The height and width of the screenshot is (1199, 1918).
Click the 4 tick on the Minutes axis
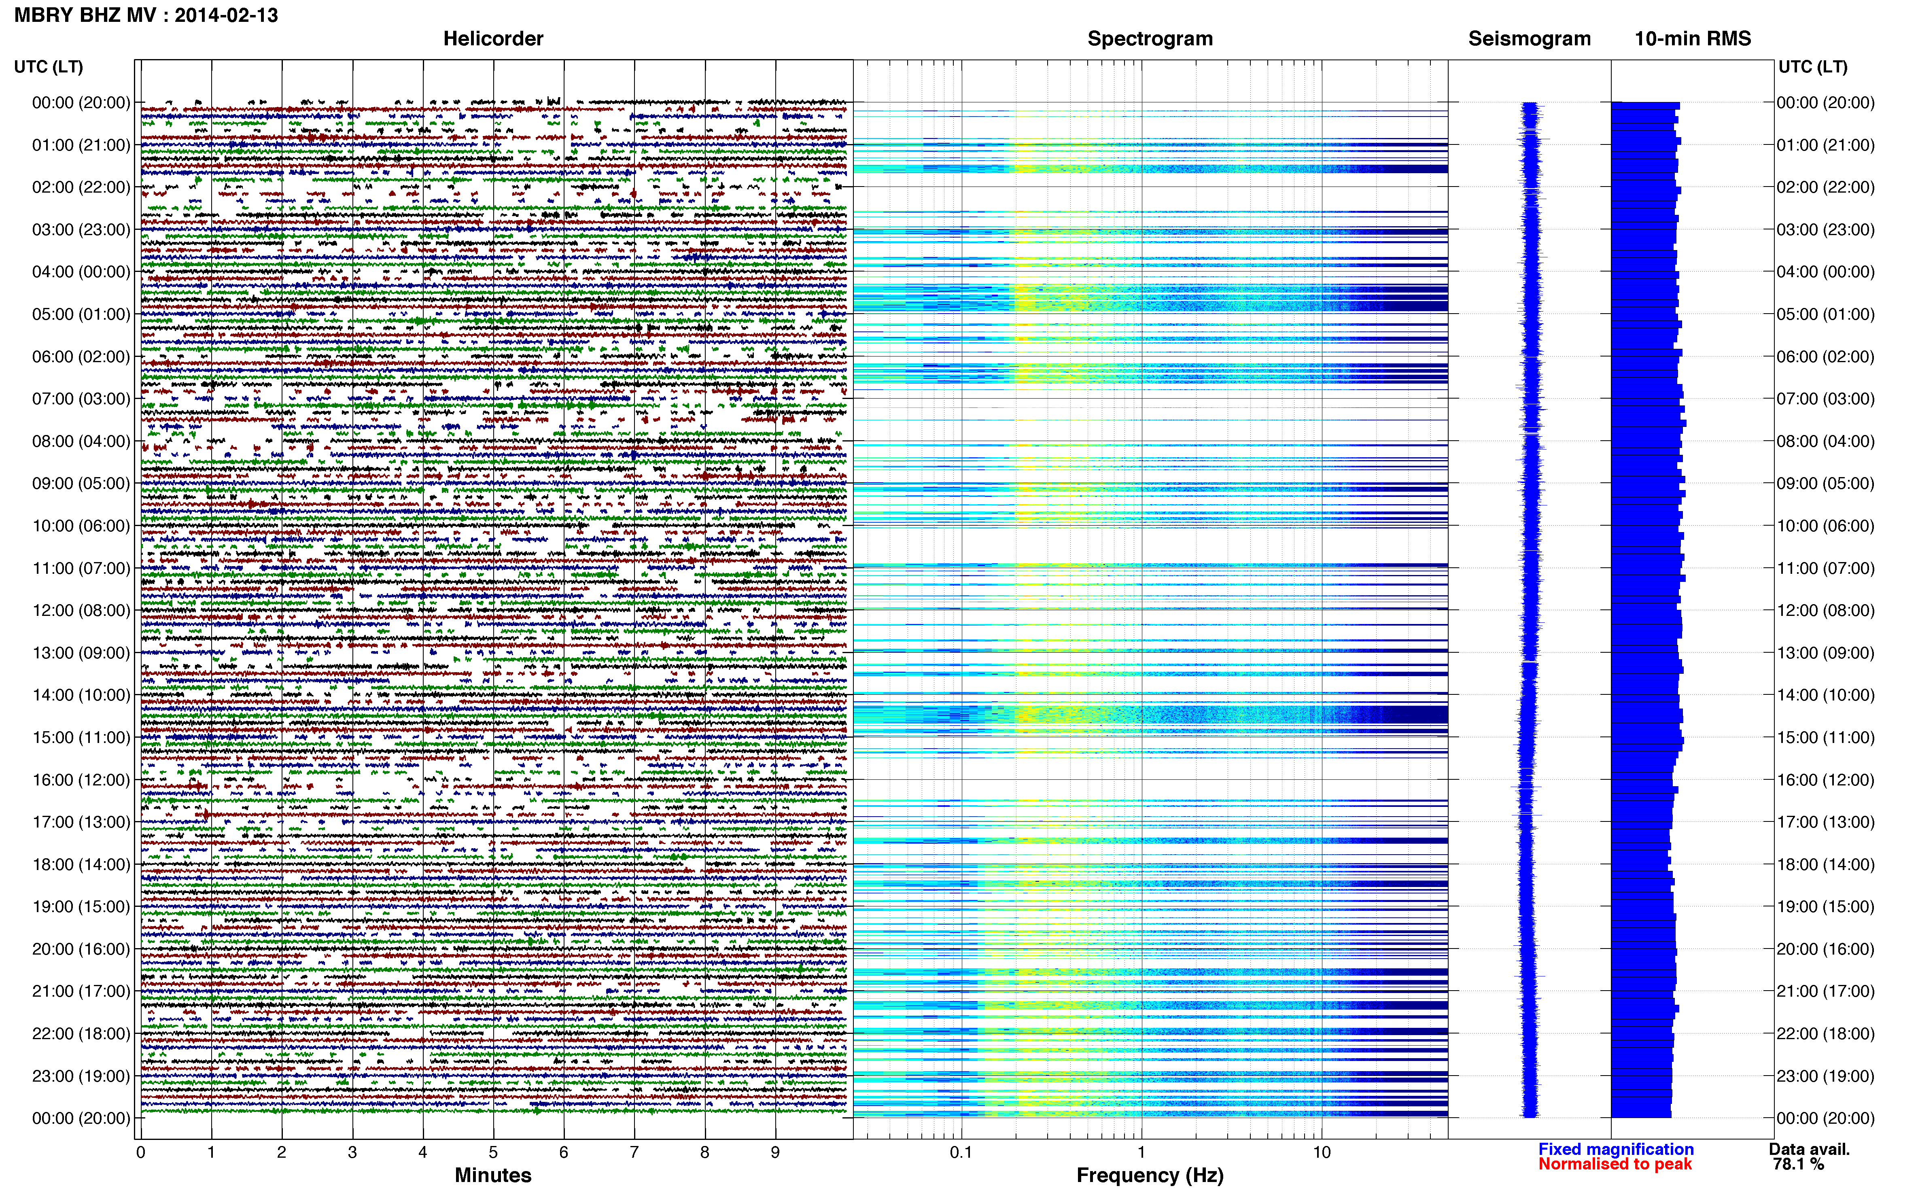pos(422,1152)
